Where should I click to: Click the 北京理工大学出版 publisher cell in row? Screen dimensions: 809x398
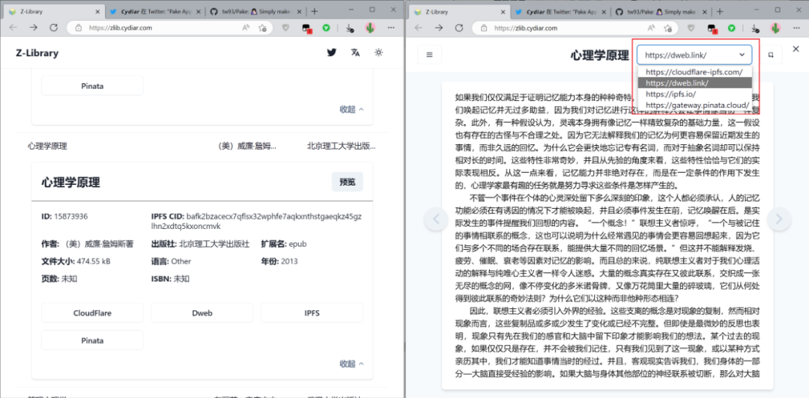pos(342,147)
